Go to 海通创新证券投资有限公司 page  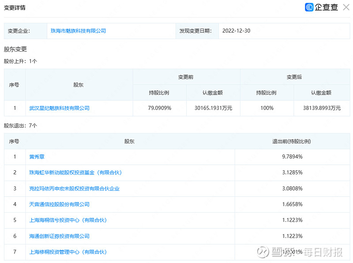tap(59, 236)
